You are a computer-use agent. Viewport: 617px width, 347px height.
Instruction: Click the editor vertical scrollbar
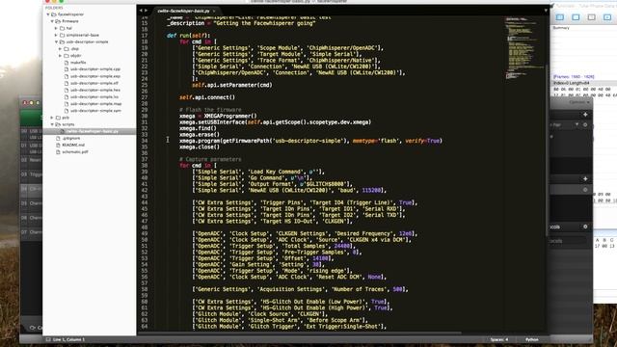547,149
